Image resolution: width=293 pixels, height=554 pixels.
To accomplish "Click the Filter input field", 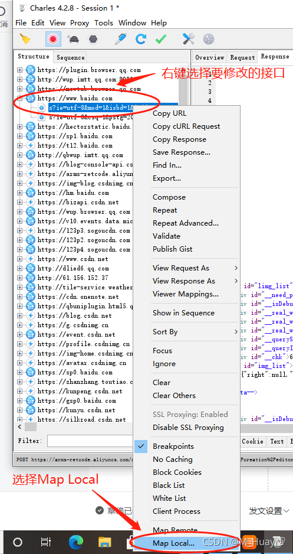I will [x=90, y=441].
